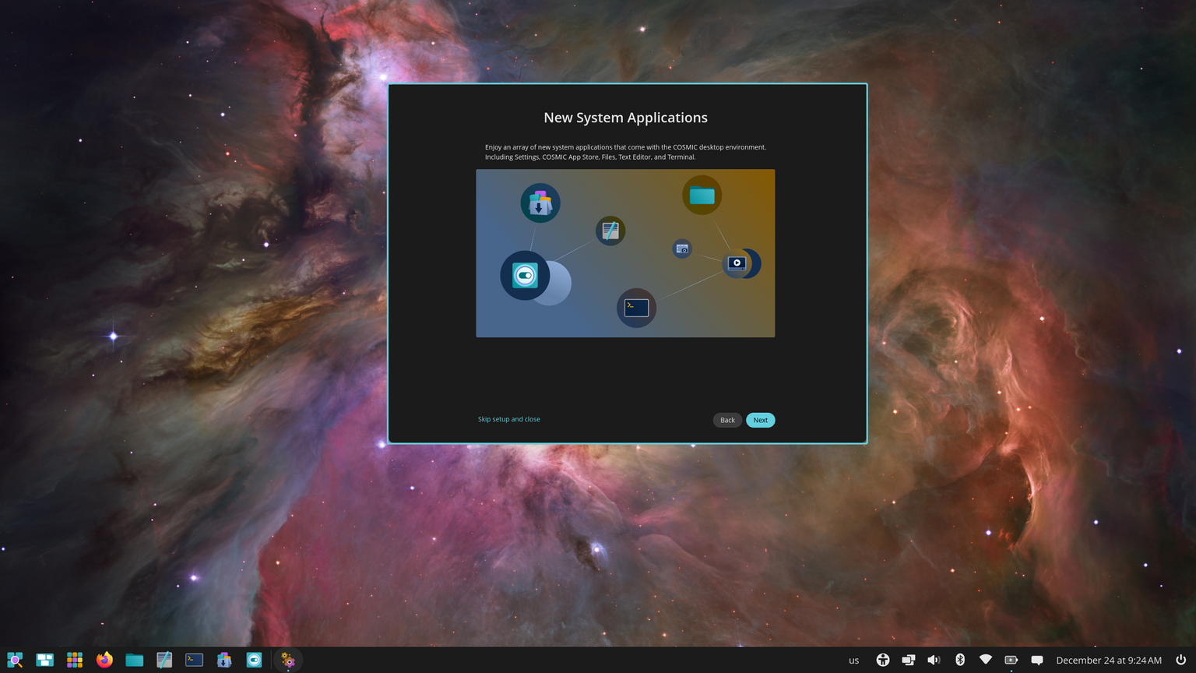Viewport: 1196px width, 673px height.
Task: Open the notifications applet
Action: [1038, 660]
